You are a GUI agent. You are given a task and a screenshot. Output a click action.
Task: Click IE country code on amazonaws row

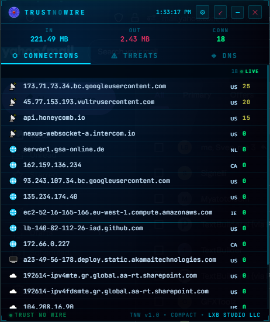pyautogui.click(x=234, y=213)
